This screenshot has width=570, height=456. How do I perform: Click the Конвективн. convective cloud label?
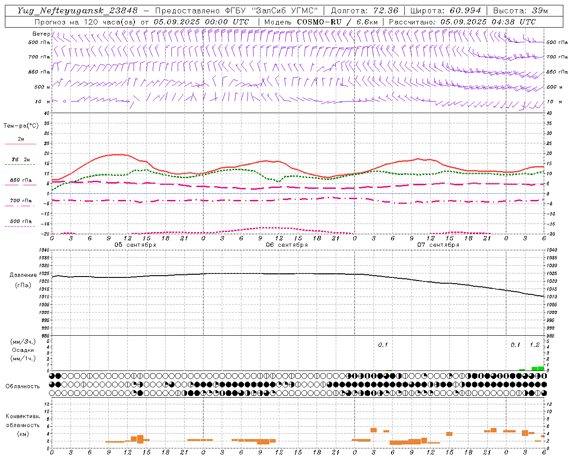[x=23, y=416]
